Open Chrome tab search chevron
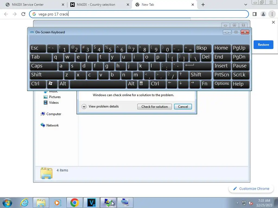This screenshot has height=208, width=278. pos(245,5)
